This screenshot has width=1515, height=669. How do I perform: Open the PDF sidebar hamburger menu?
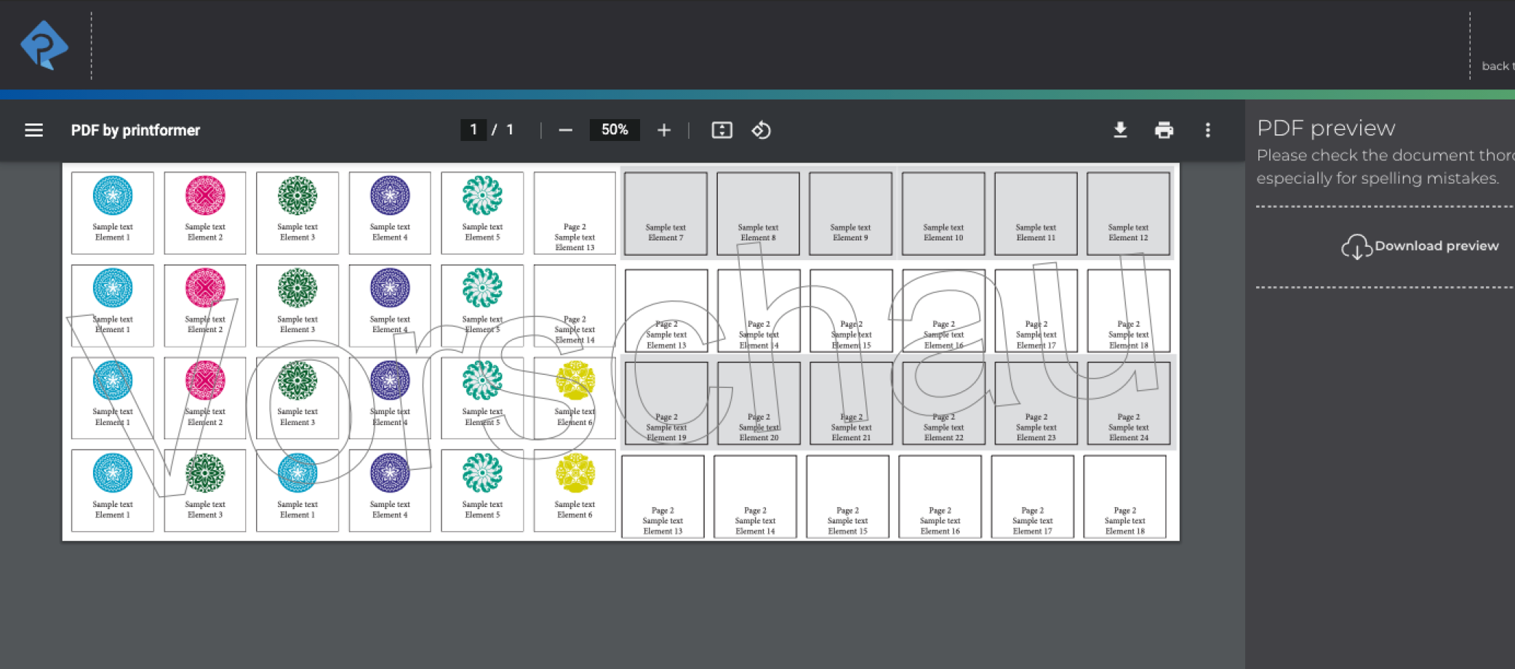click(x=33, y=130)
